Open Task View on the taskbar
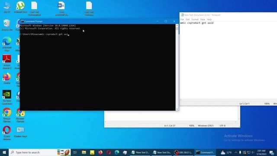The width and height of the screenshot is (277, 156). pos(75,152)
